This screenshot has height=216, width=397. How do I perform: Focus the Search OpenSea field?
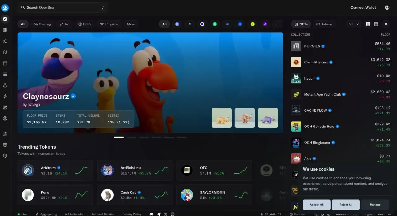tap(63, 7)
